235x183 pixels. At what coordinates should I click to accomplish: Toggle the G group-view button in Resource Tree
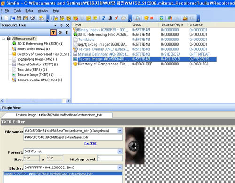point(60,32)
